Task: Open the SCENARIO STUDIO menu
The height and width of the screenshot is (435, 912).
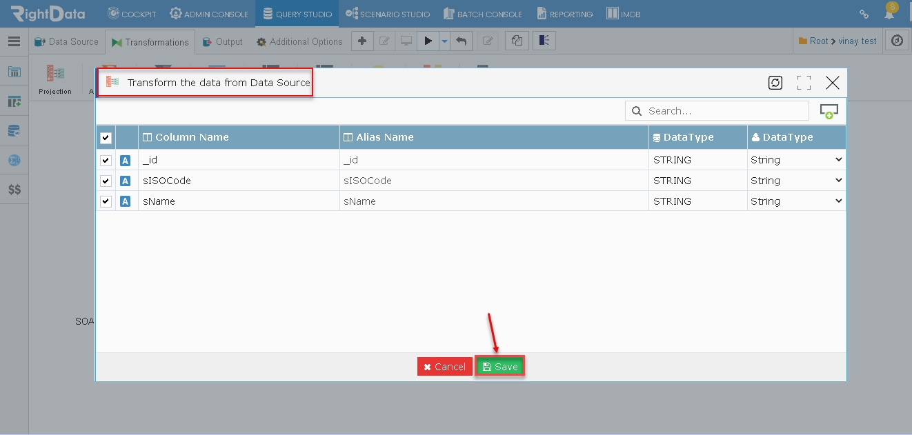Action: coord(388,14)
